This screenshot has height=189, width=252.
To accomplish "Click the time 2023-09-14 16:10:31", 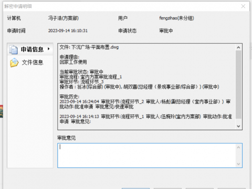I will click(x=68, y=30).
